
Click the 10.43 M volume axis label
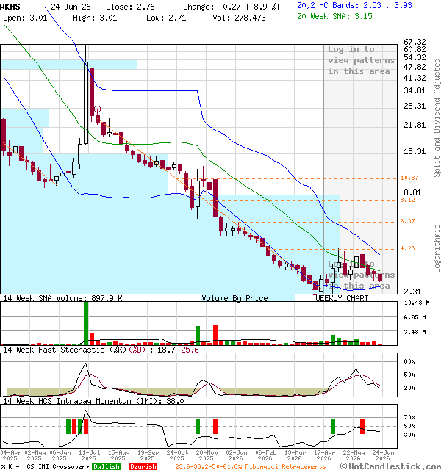click(x=417, y=303)
